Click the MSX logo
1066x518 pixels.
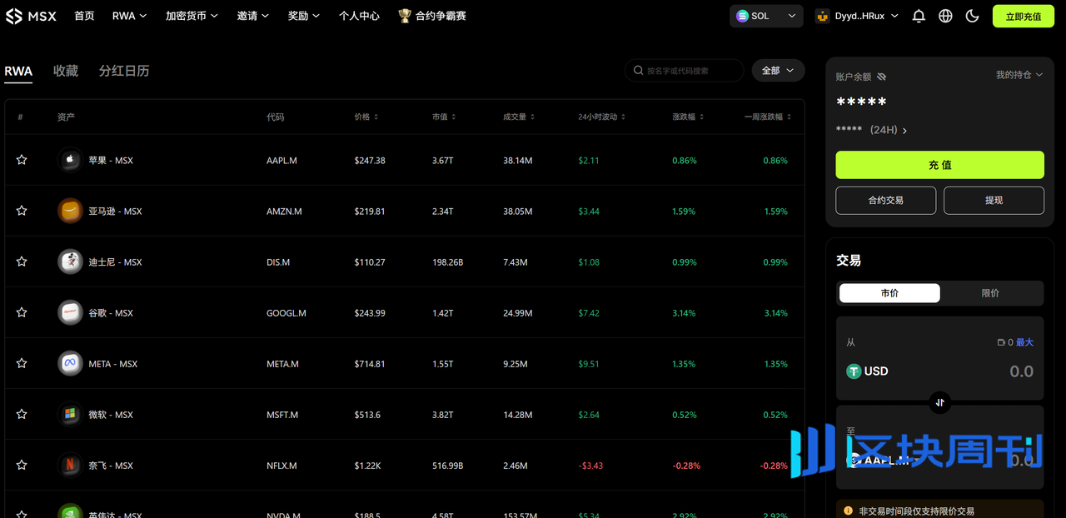point(31,16)
